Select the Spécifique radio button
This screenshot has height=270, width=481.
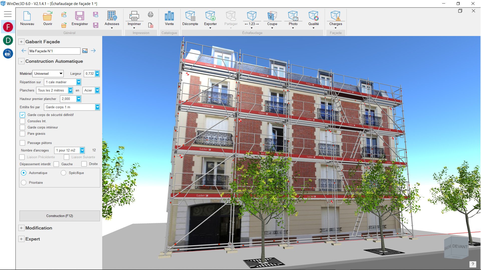pyautogui.click(x=64, y=173)
